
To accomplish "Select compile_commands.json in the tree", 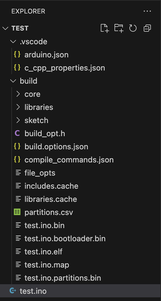I will [x=80, y=160].
